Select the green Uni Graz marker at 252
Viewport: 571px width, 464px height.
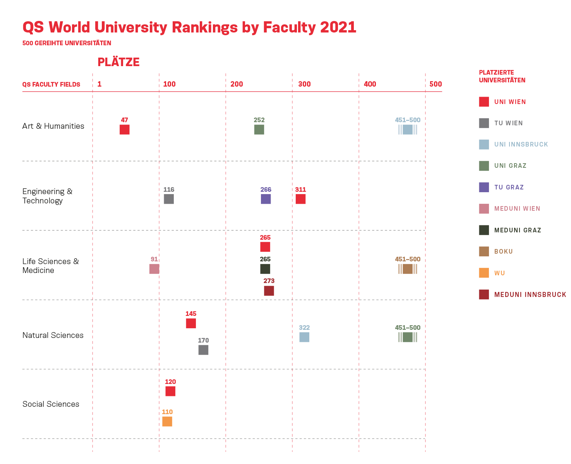[259, 130]
